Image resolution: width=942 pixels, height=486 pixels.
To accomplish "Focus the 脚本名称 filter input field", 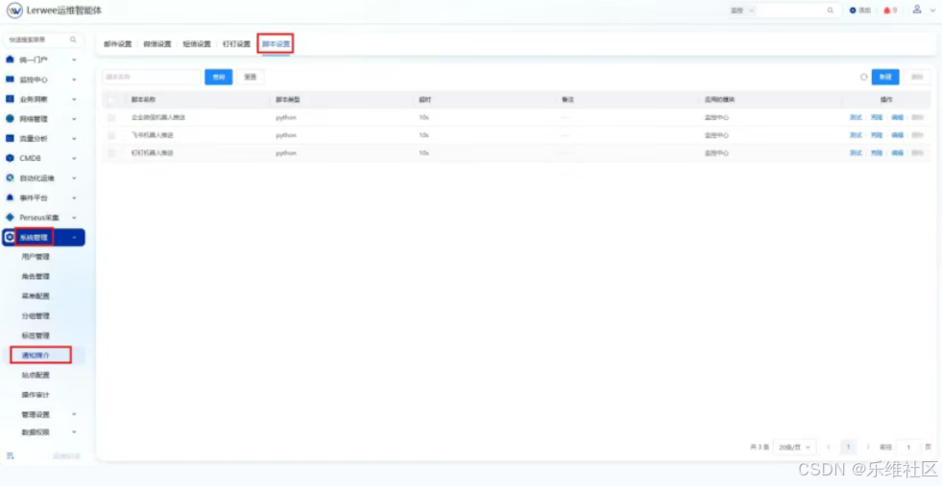I will click(151, 77).
